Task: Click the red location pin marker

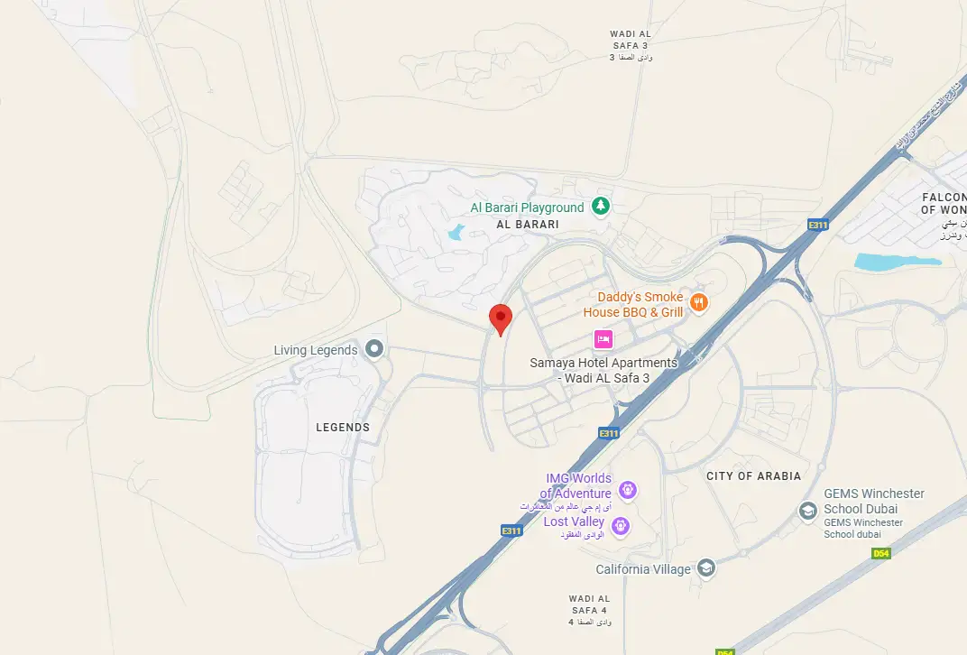Action: coord(500,319)
